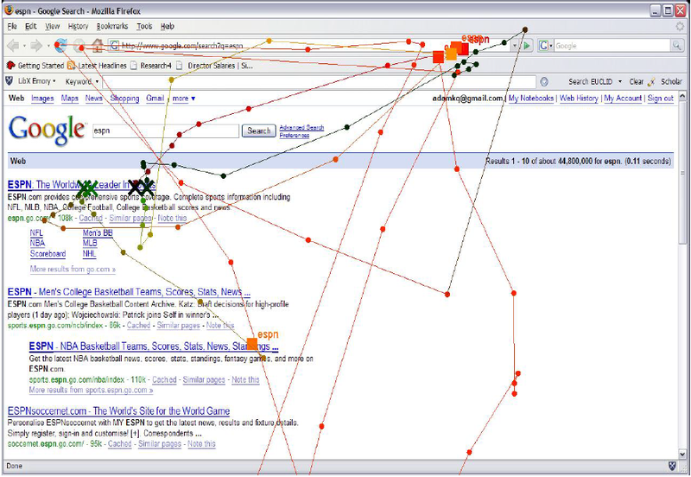Open the LibX Emory dropdown
This screenshot has width=691, height=477.
point(37,81)
